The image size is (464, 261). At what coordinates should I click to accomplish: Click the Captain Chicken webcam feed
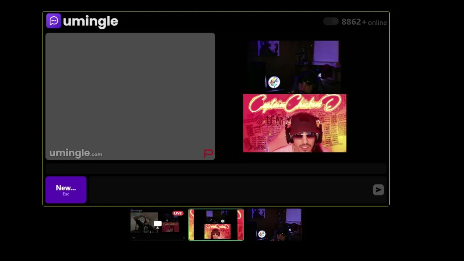(295, 123)
